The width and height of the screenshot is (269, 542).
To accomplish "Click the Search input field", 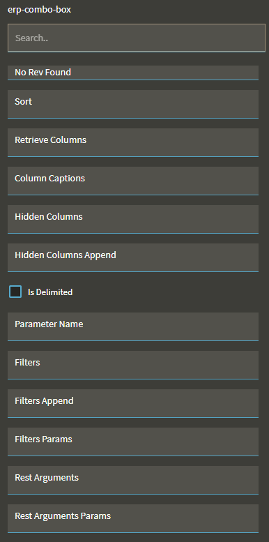I will [x=137, y=38].
